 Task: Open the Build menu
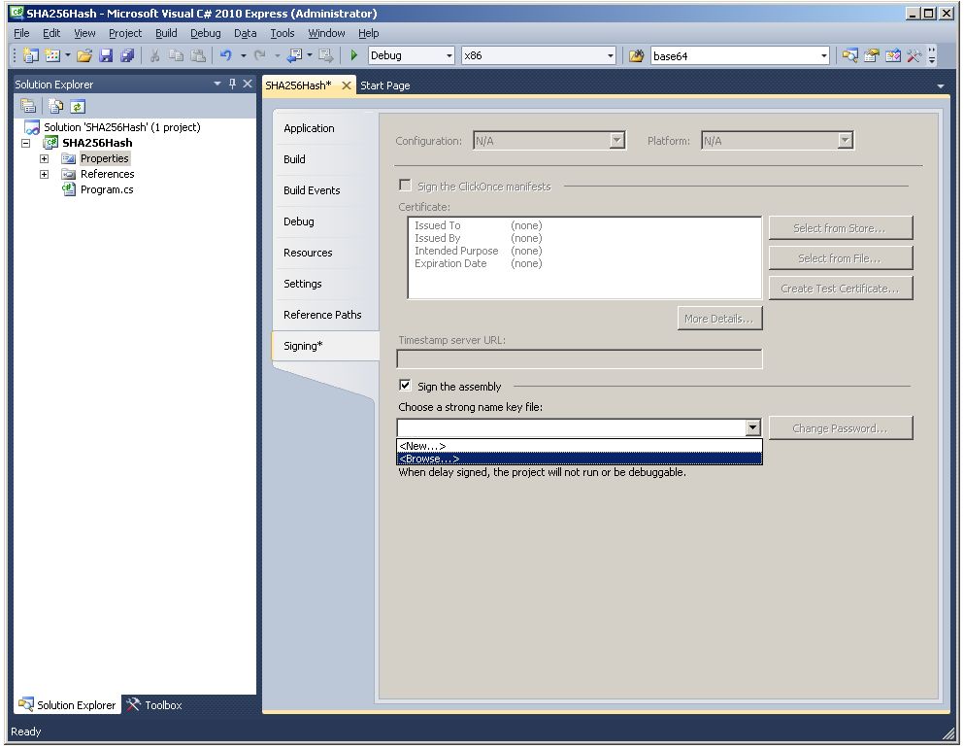click(166, 33)
